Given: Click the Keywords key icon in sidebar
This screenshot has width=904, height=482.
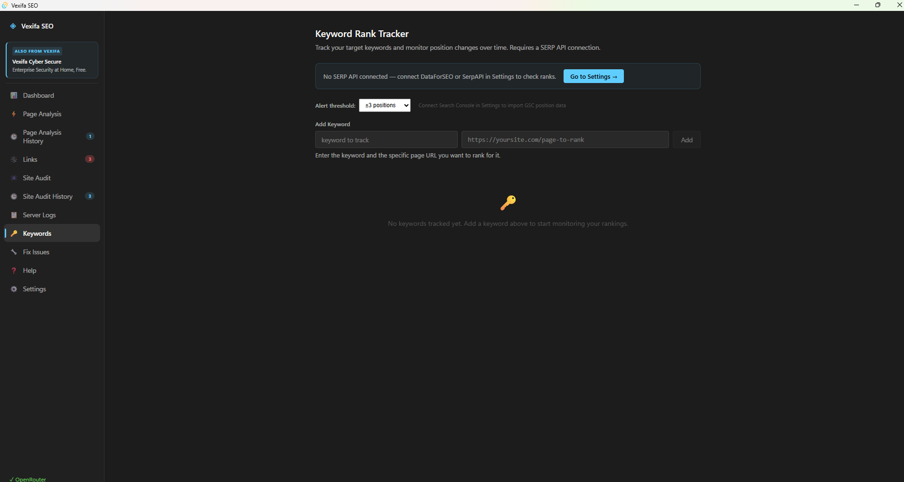Looking at the screenshot, I should click(x=14, y=233).
